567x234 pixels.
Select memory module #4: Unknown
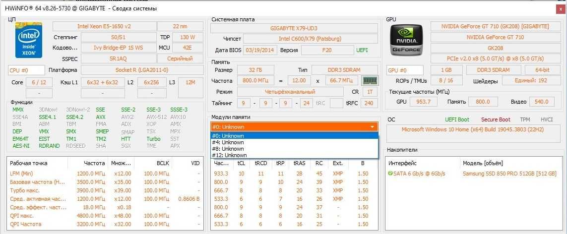point(294,142)
